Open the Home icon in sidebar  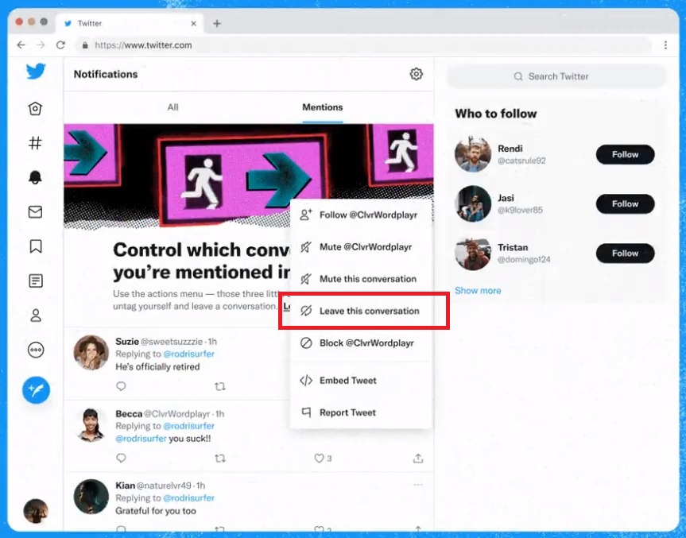pos(35,109)
